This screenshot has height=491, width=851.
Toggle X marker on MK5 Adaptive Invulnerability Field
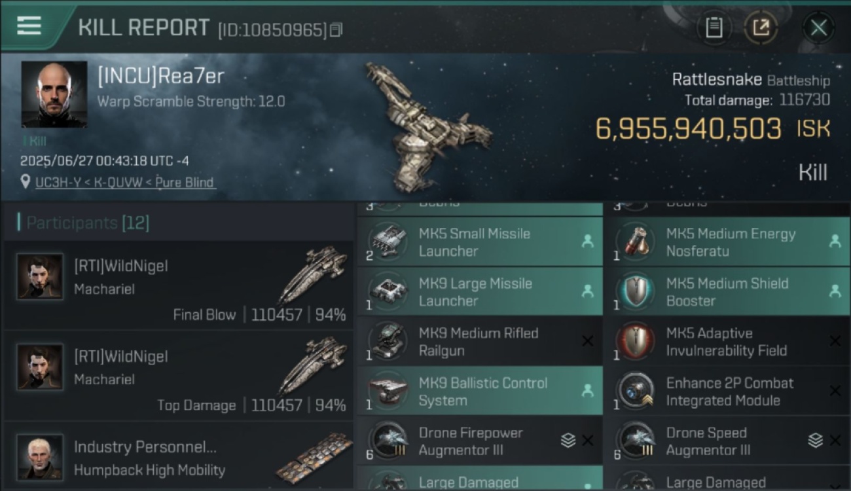tap(835, 341)
